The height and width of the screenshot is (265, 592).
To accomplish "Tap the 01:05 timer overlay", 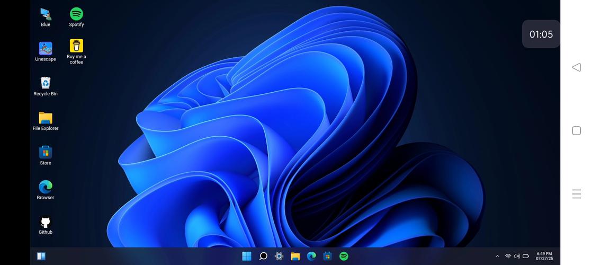I will 541,34.
